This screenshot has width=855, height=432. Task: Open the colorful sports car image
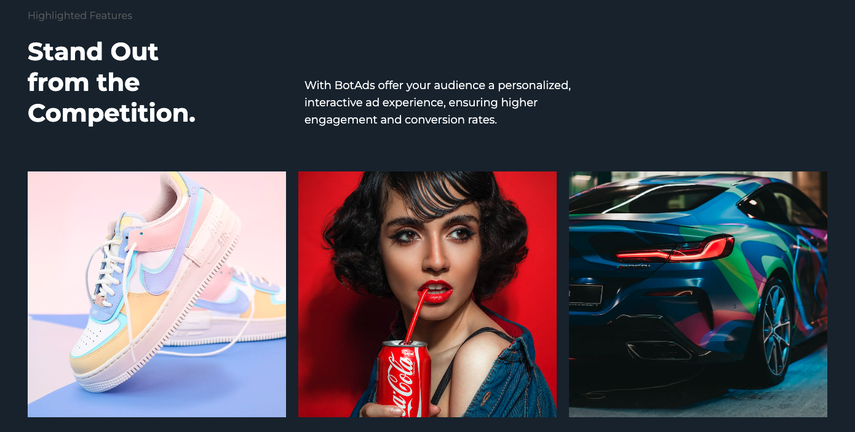click(x=698, y=294)
